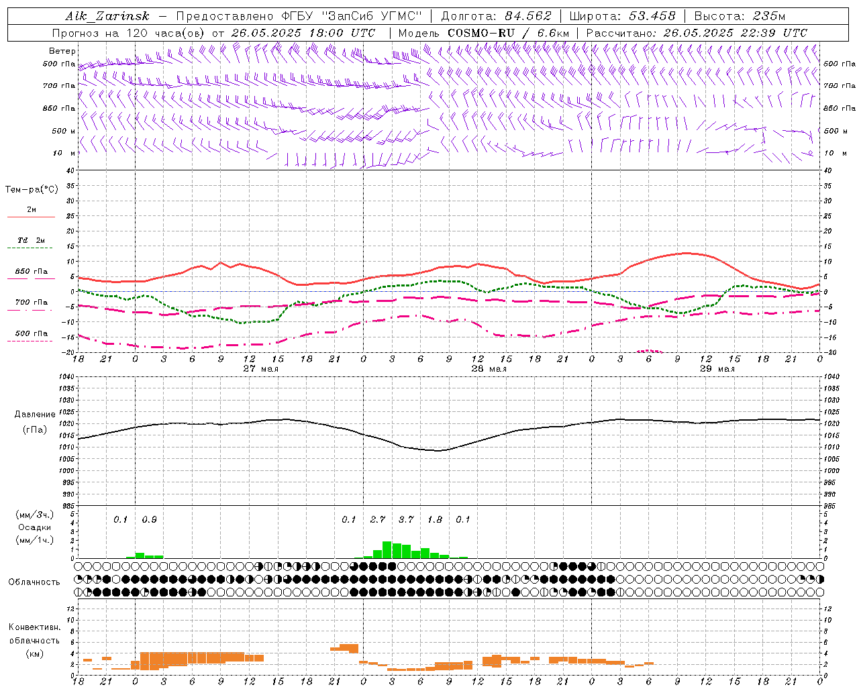Click the "Широта: 53.458" header field
The width and height of the screenshot is (859, 687).
point(622,16)
